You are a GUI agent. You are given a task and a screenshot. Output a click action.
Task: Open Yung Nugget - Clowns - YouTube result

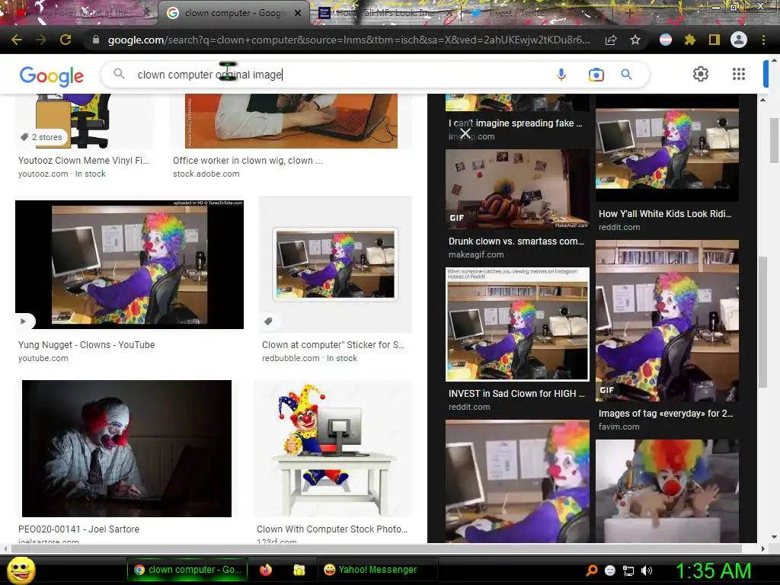[87, 345]
